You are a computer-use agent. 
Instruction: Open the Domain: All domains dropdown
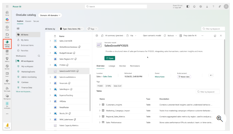coord(50,15)
